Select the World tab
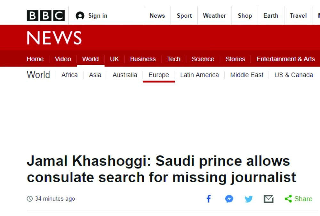This screenshot has height=216, width=320. 91,59
